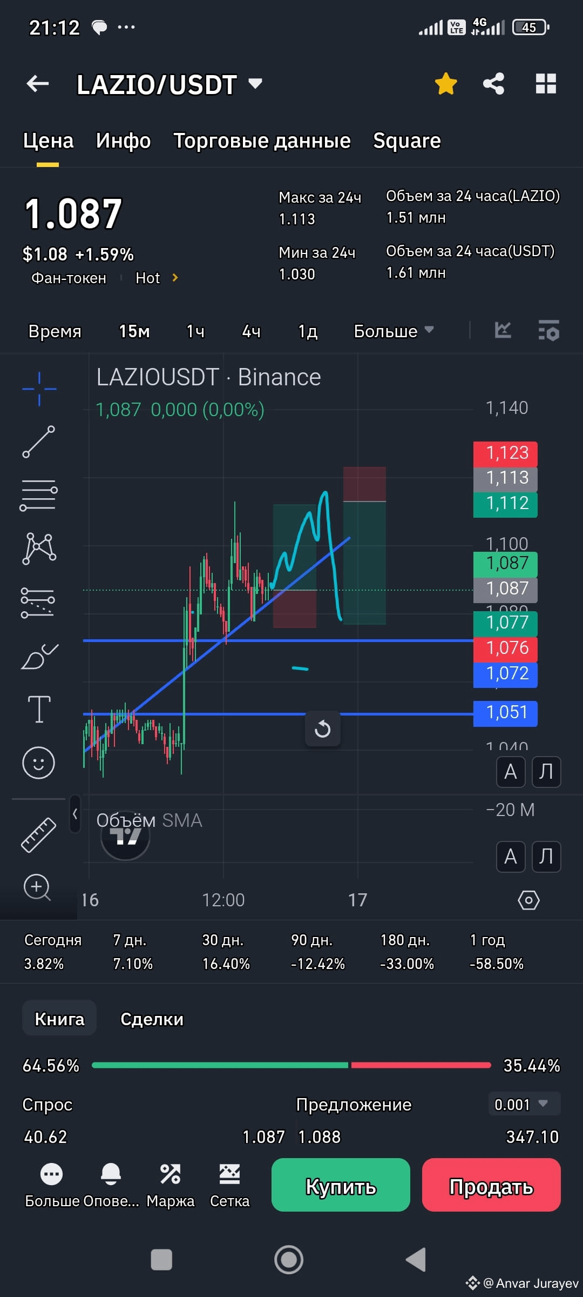This screenshot has height=1297, width=583.
Task: Switch to the Сделки tab
Action: (x=152, y=1019)
